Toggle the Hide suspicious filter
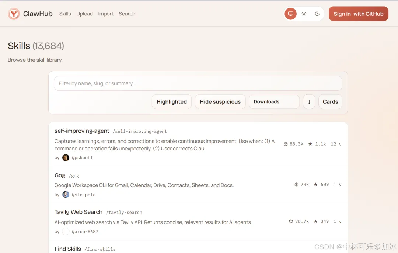This screenshot has width=398, height=253. pyautogui.click(x=220, y=102)
